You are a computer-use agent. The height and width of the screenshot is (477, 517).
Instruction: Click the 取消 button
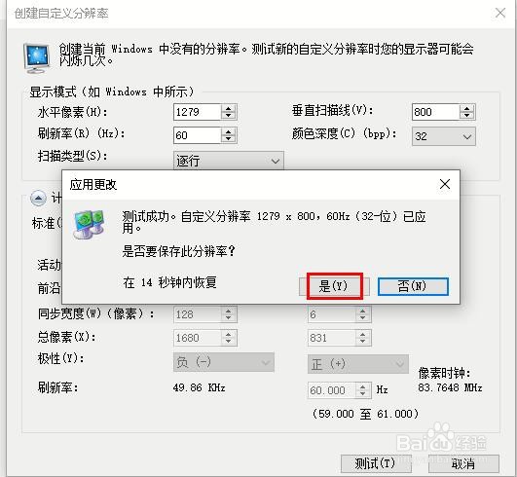pyautogui.click(x=463, y=463)
